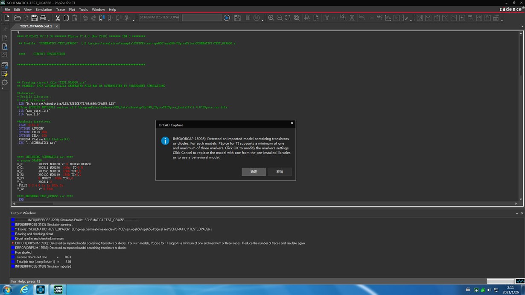This screenshot has width=525, height=295.
Task: Click Internet Explorer in the taskbar
Action: tap(24, 290)
